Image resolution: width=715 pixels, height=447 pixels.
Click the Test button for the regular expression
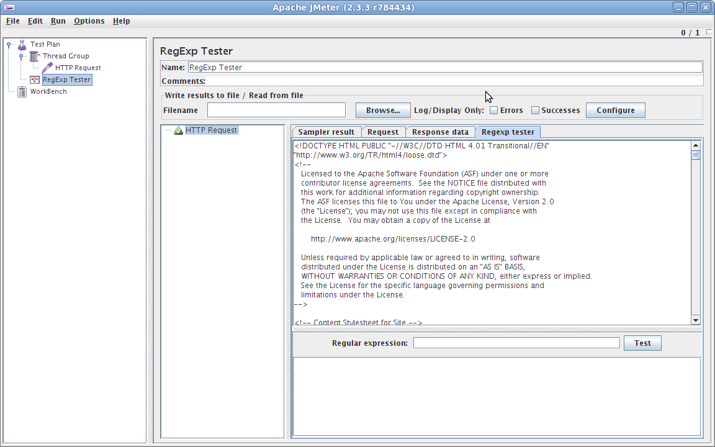(x=642, y=343)
